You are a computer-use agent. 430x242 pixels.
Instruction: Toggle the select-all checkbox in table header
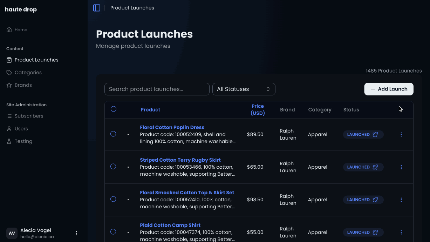point(114,109)
